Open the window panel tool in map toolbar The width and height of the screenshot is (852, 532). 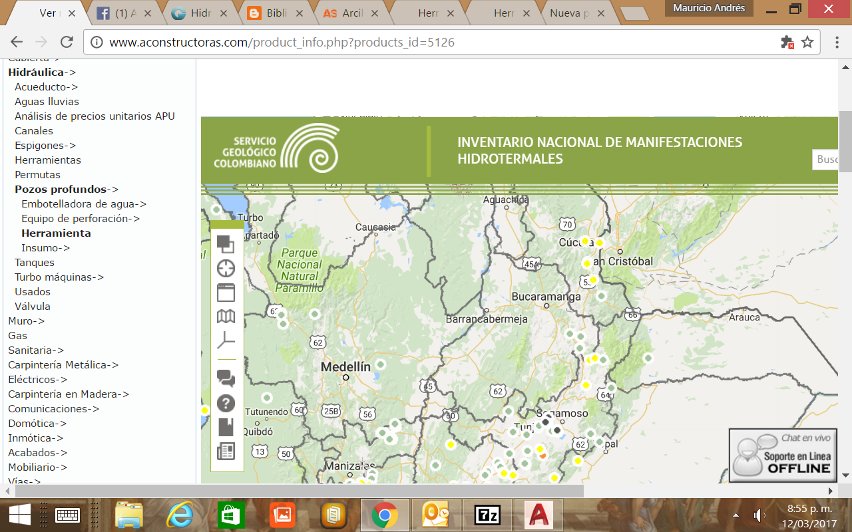pyautogui.click(x=226, y=293)
